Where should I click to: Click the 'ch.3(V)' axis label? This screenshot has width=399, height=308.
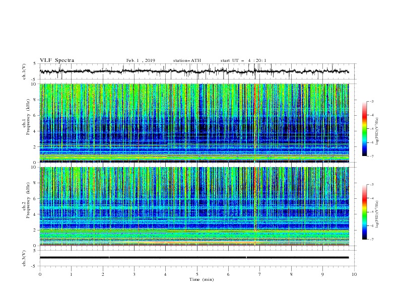click(x=24, y=258)
